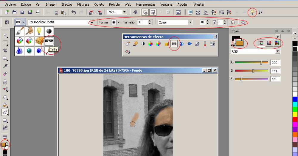Pick the lightbulb Dodge/Burn effect in the flyout

pyautogui.click(x=39, y=31)
